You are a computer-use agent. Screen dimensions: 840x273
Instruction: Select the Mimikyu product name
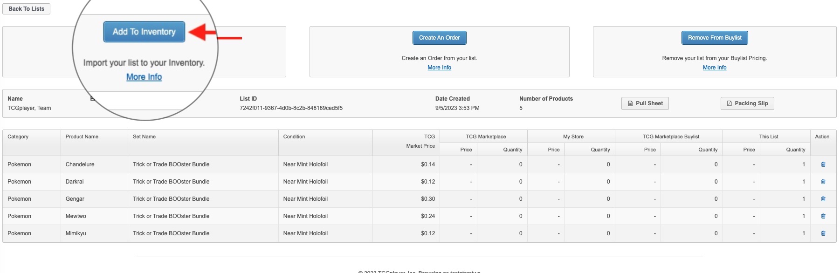[76, 233]
